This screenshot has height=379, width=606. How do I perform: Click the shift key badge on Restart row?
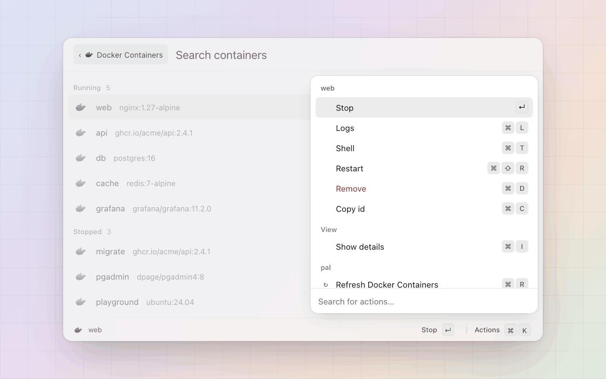coord(508,168)
